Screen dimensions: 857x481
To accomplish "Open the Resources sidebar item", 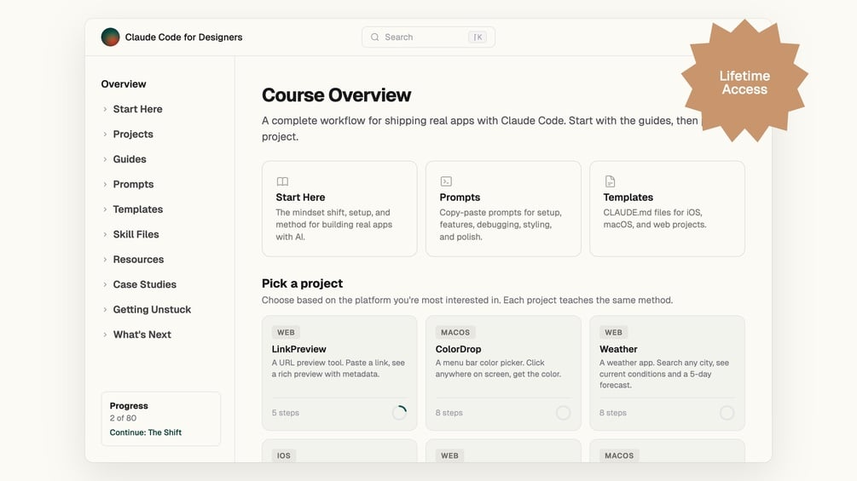I will click(x=138, y=260).
